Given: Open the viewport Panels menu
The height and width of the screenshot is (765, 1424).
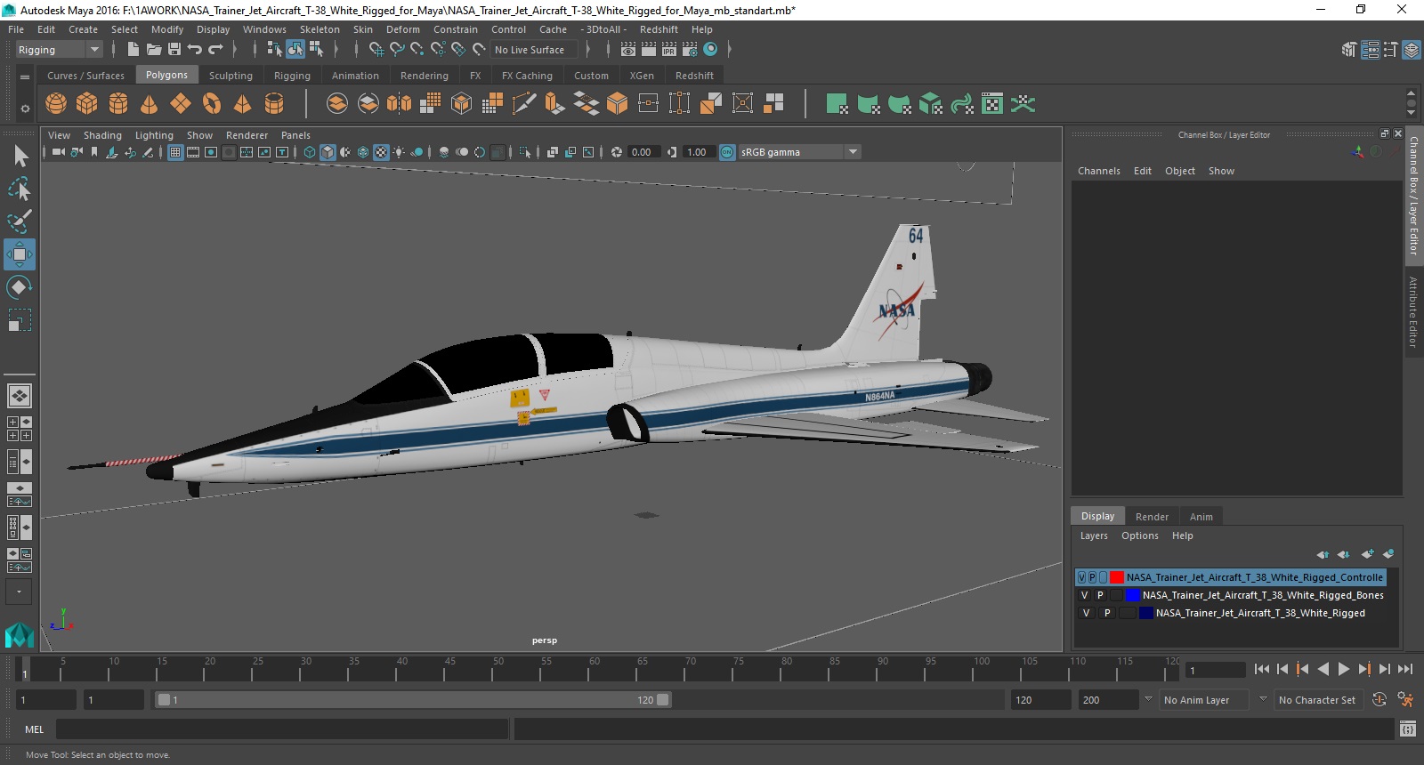Looking at the screenshot, I should [x=295, y=135].
